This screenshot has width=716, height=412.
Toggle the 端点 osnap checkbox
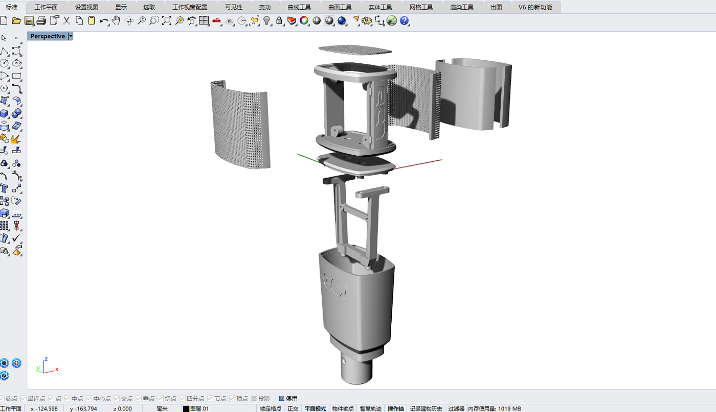click(x=3, y=398)
